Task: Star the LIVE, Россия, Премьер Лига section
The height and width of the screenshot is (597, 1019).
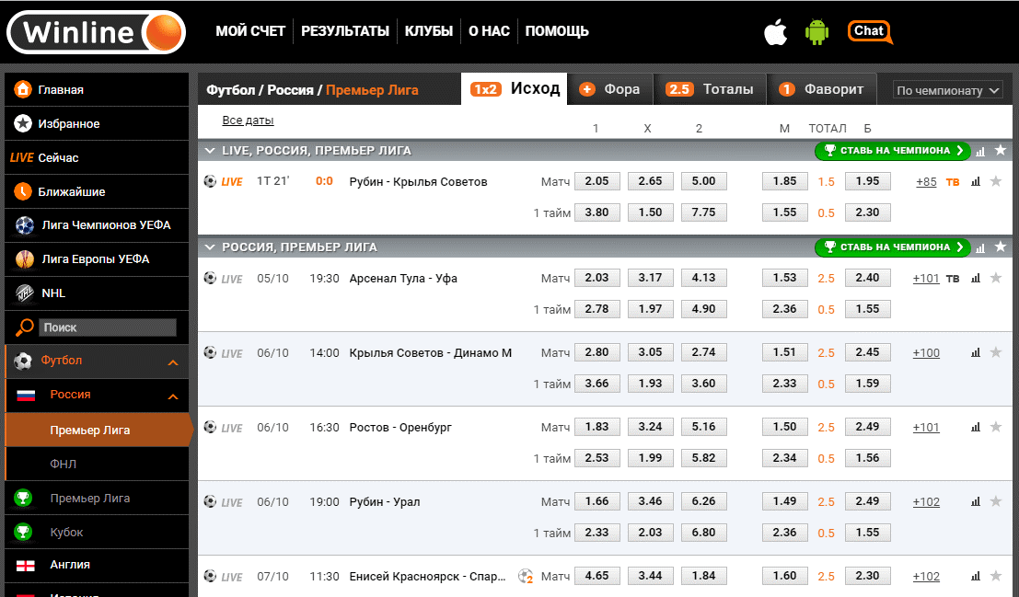Action: [x=1001, y=150]
